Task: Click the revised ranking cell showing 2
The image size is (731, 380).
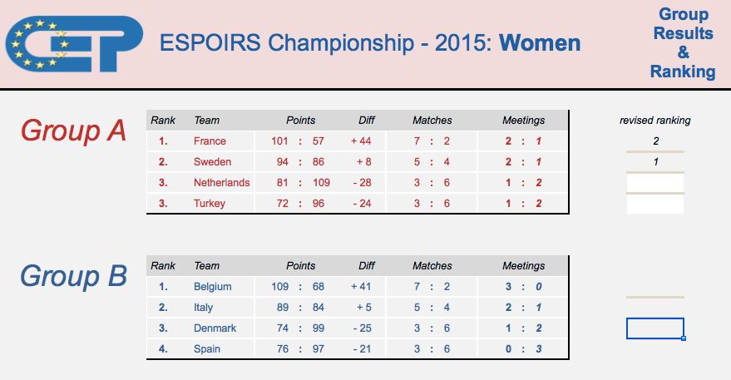Action: point(655,141)
